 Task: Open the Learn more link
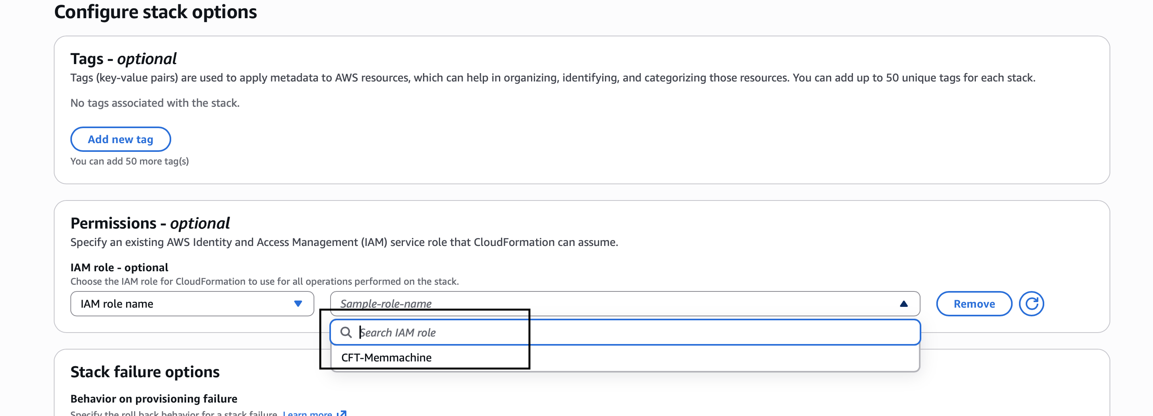pyautogui.click(x=309, y=413)
